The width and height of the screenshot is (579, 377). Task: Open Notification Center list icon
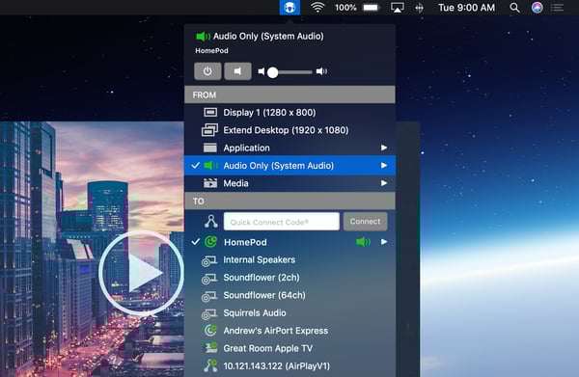tap(557, 8)
